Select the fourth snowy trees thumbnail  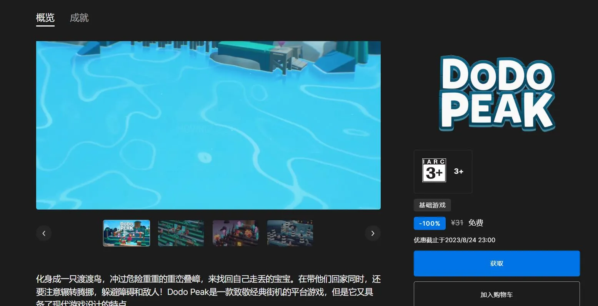[x=290, y=233]
